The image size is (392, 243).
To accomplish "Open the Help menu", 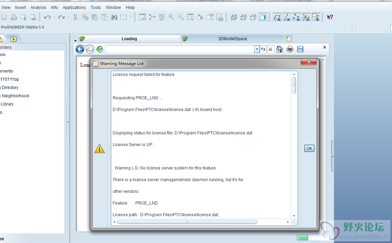I will point(130,8).
